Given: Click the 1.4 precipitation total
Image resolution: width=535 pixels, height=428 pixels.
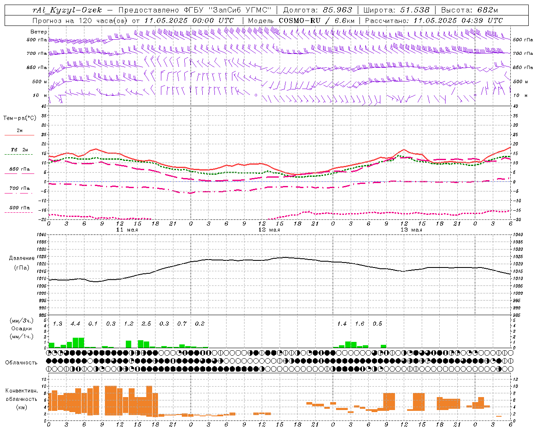Looking at the screenshot, I should (x=341, y=324).
